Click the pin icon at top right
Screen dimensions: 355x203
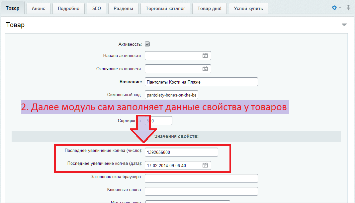coord(348,8)
